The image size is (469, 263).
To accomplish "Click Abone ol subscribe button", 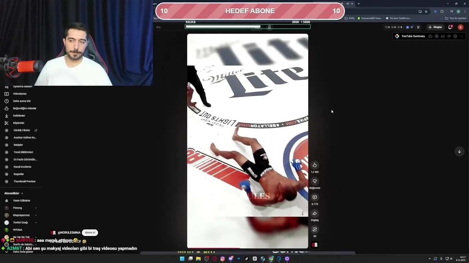I will pyautogui.click(x=90, y=233).
